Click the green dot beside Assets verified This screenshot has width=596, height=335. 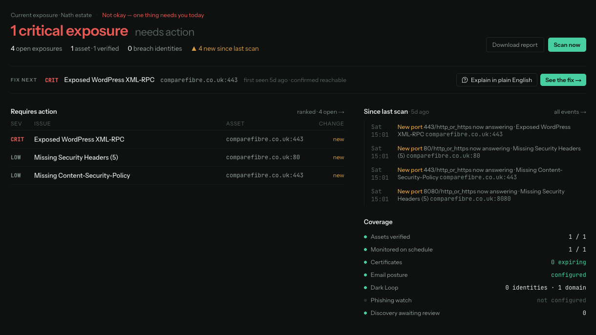tap(365, 237)
